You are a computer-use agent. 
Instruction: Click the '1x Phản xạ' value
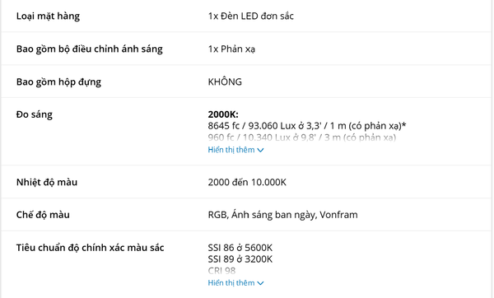point(231,49)
